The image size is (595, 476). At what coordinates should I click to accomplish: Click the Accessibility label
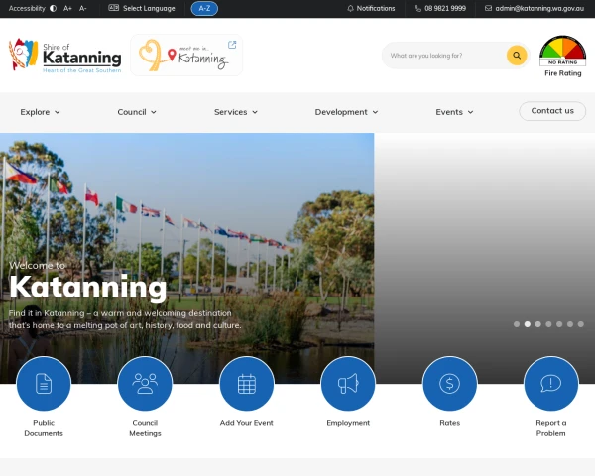27,8
